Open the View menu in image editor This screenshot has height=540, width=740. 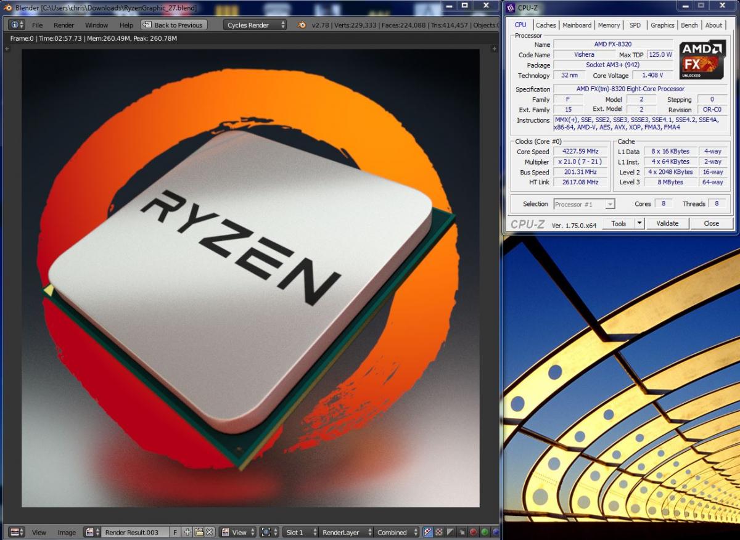(x=39, y=533)
